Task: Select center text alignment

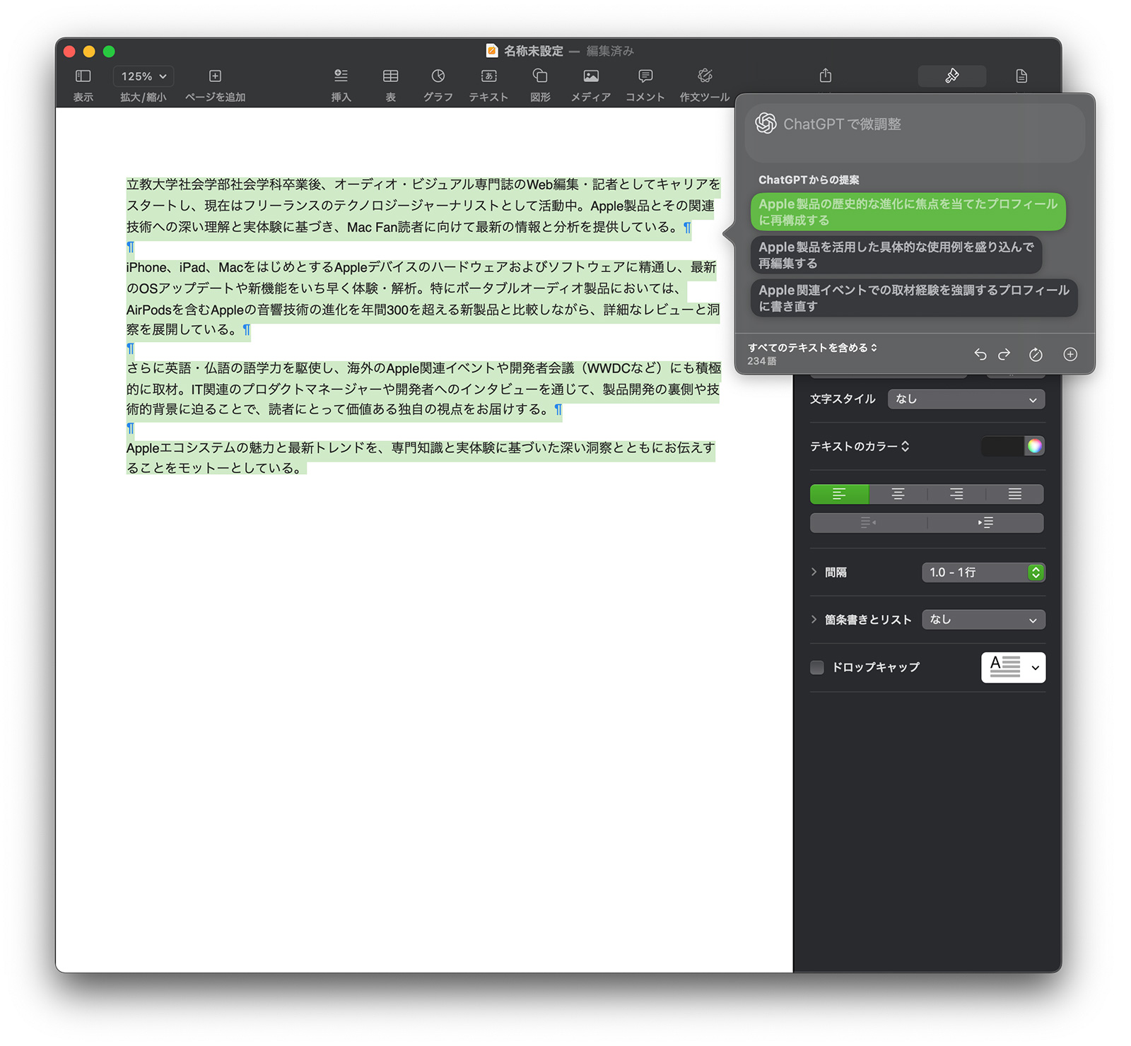Action: pyautogui.click(x=898, y=494)
